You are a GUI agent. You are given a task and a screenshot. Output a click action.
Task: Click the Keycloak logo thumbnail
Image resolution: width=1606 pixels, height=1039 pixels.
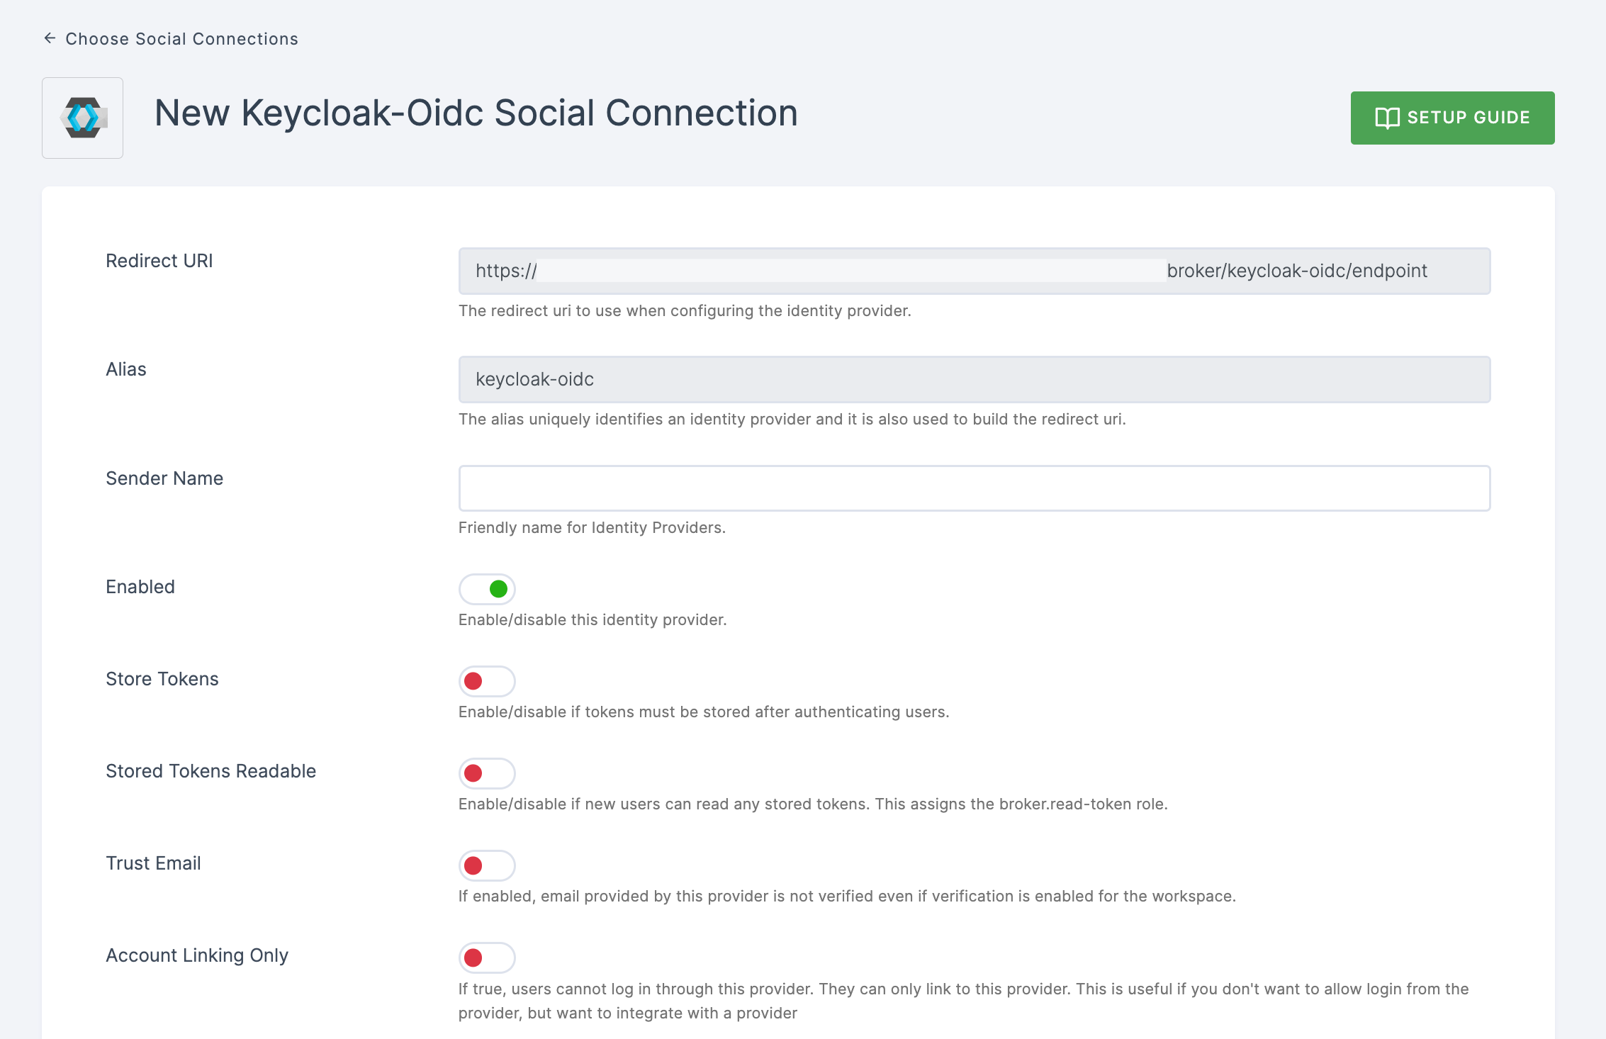point(83,118)
